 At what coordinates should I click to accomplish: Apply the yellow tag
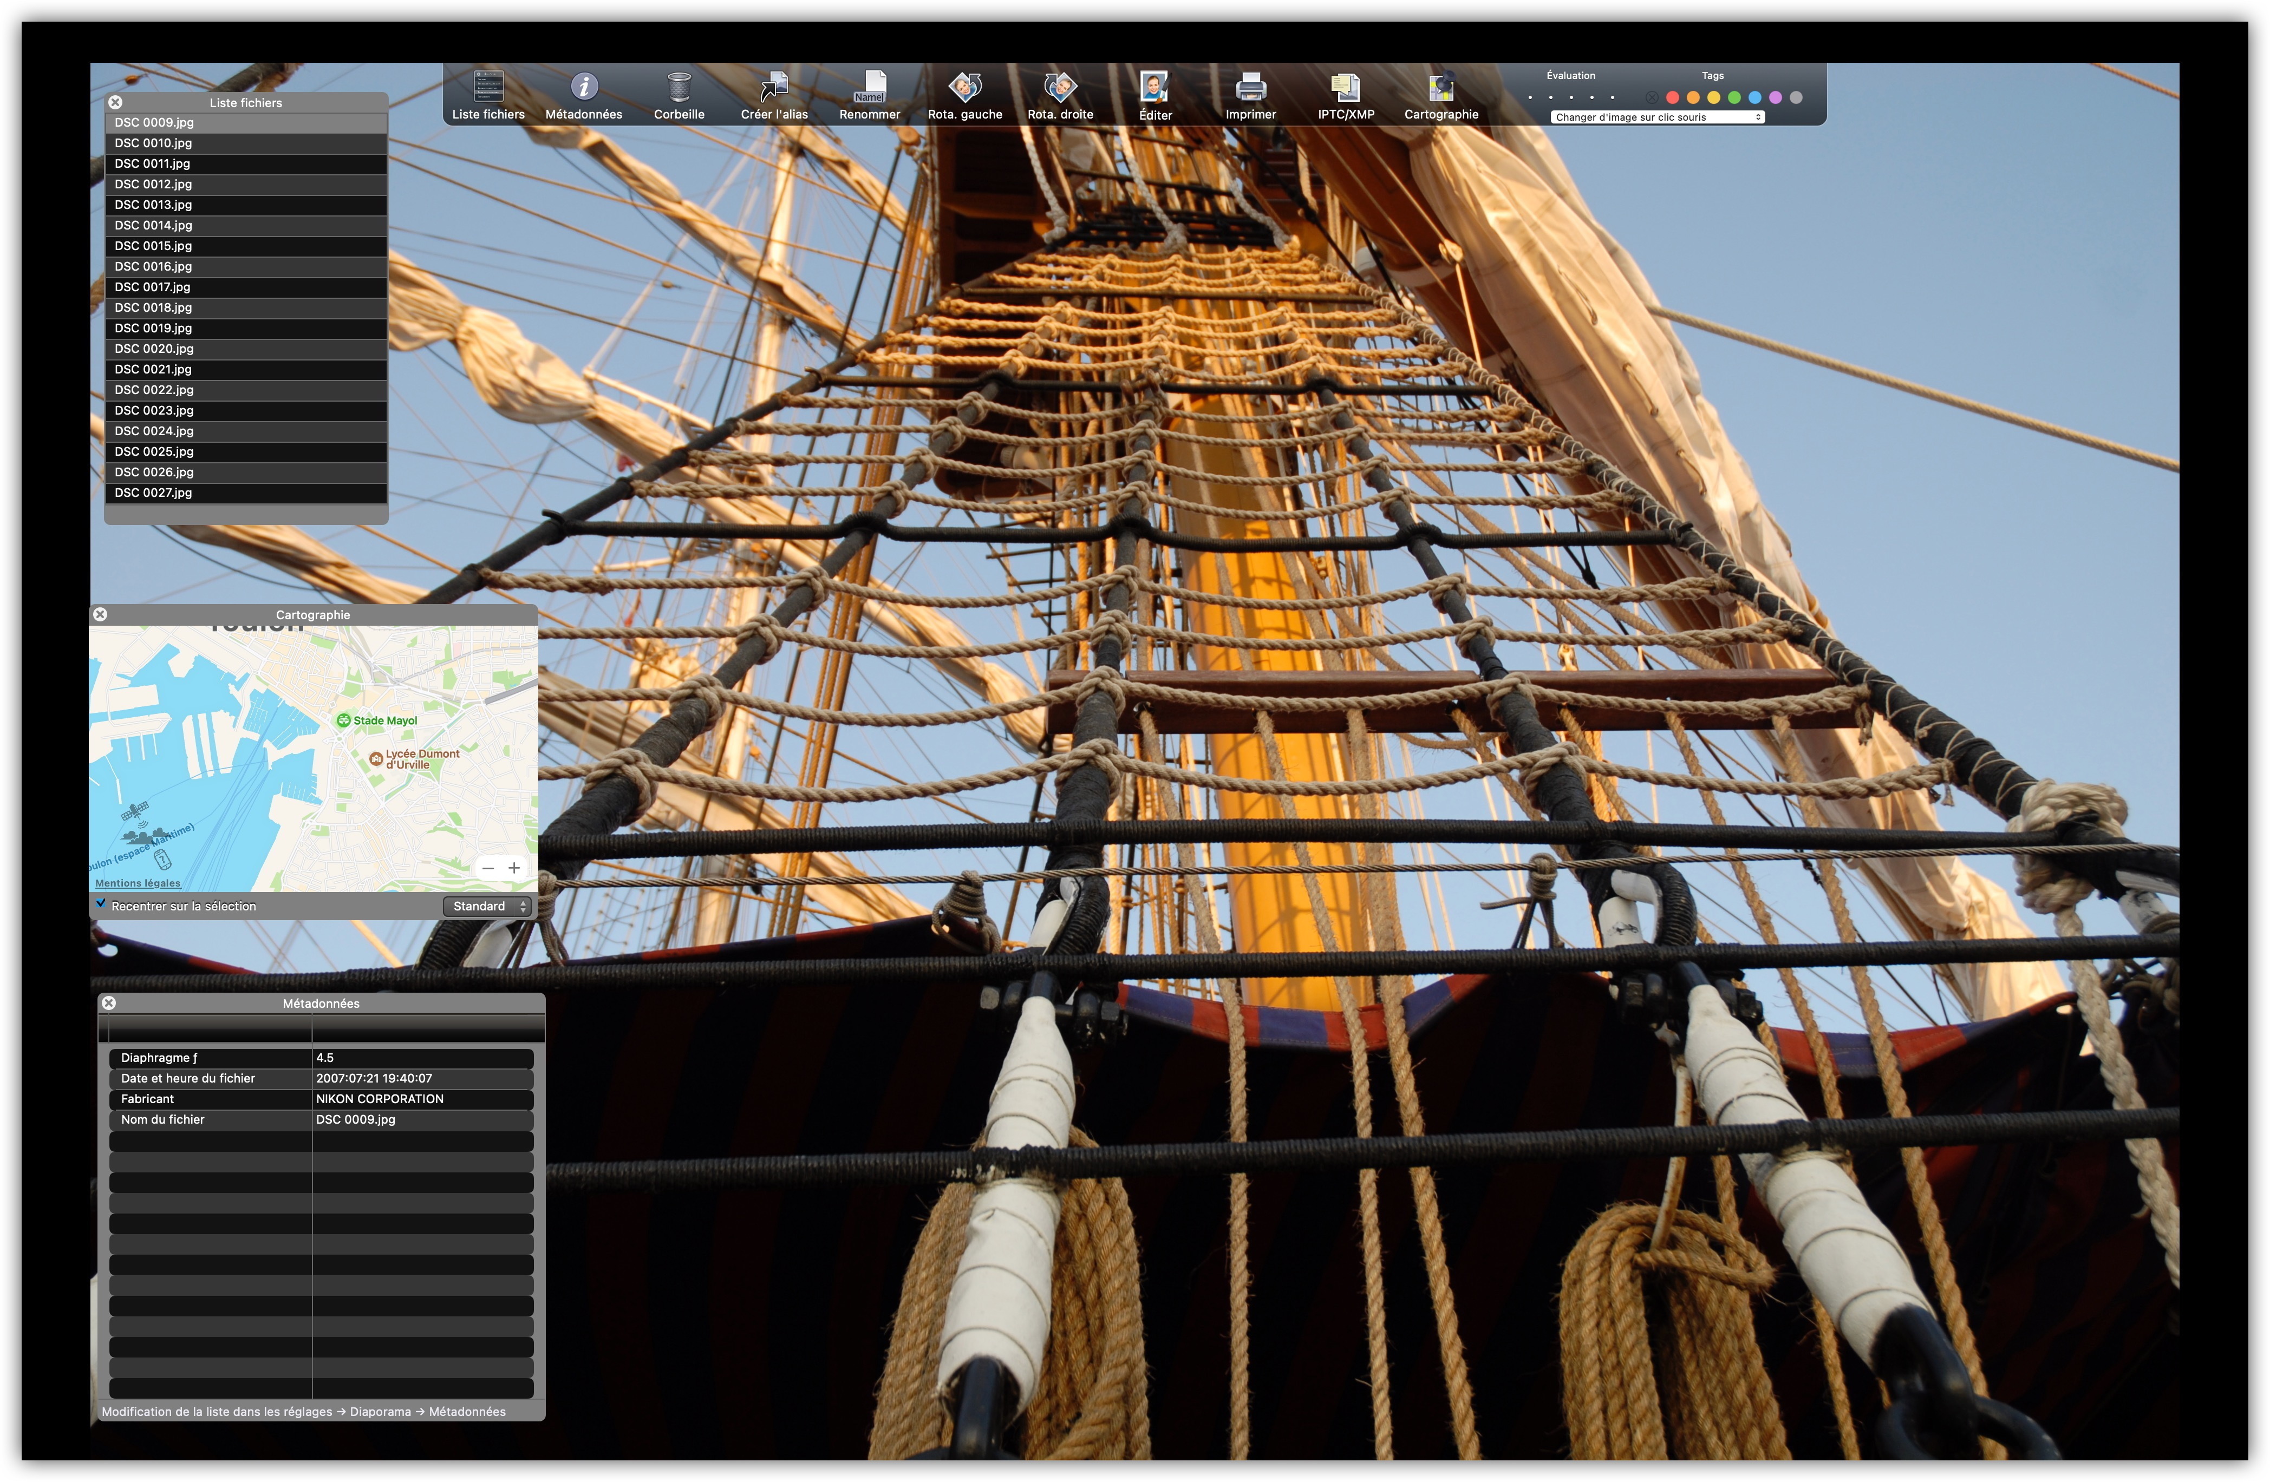pos(1714,97)
